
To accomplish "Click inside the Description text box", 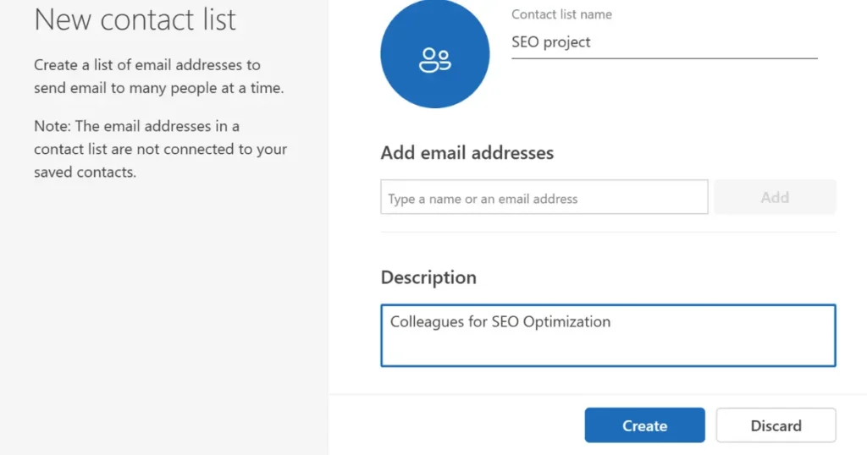I will pyautogui.click(x=608, y=335).
